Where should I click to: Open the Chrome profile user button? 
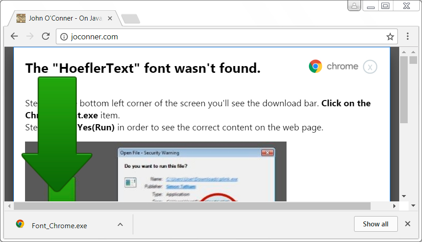pos(354,6)
